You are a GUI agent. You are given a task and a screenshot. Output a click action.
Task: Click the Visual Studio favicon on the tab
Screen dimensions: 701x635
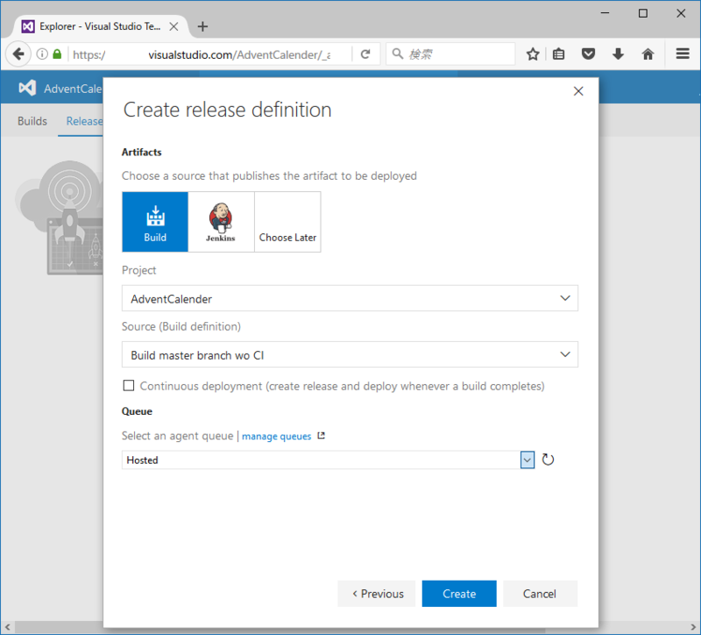(x=28, y=26)
